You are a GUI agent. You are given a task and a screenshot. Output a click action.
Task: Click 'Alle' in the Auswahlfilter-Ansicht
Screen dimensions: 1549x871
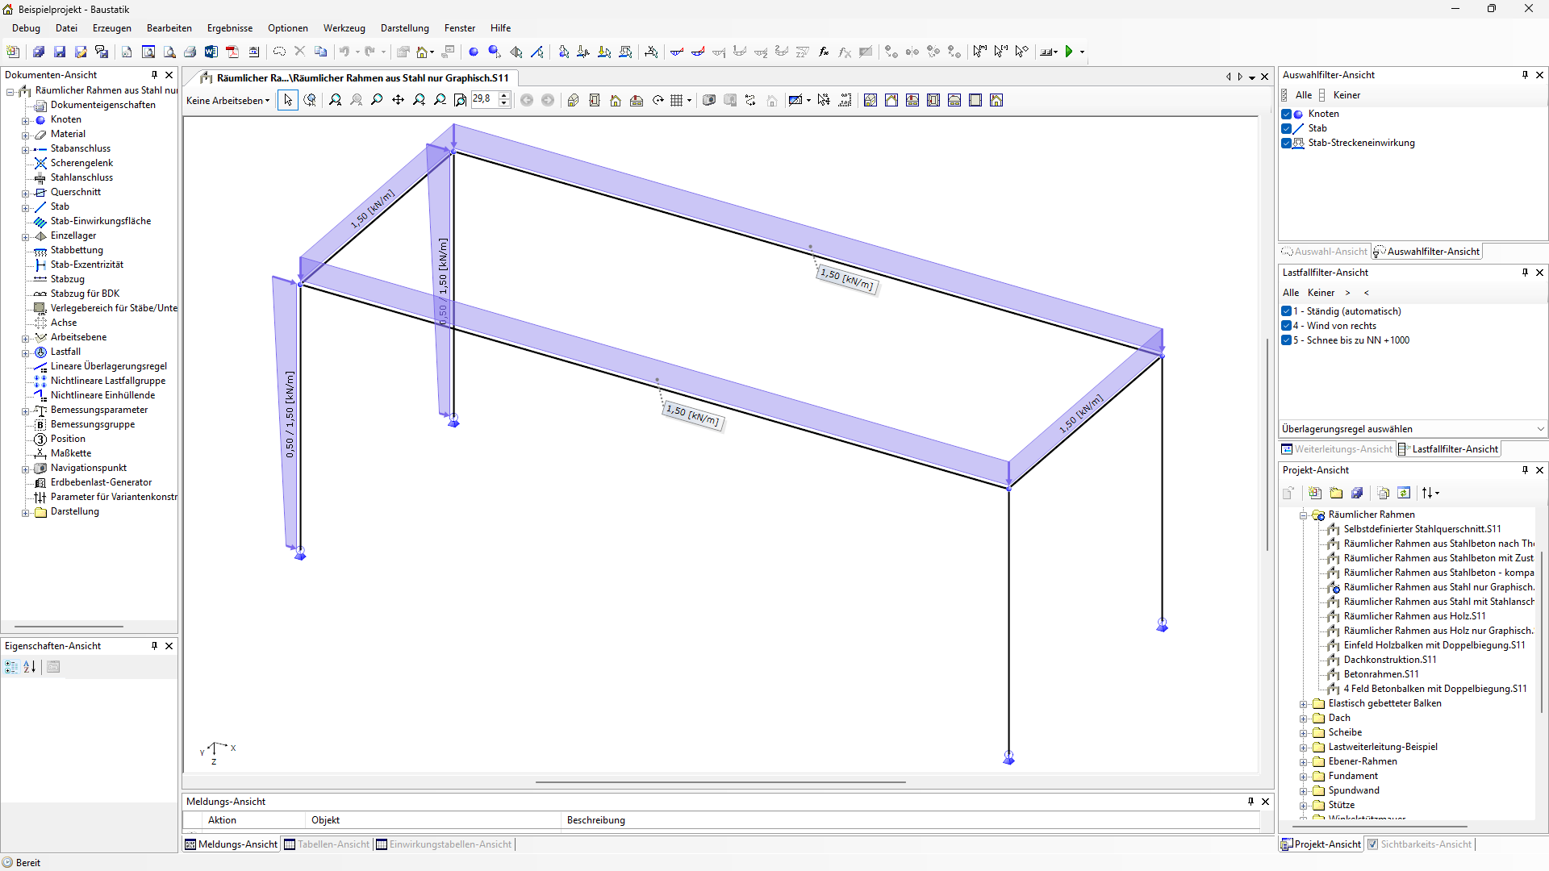[1304, 95]
